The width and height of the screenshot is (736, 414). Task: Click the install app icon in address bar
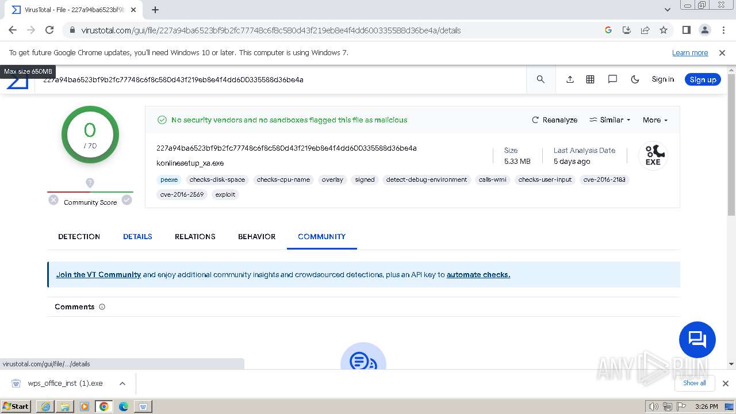click(627, 30)
